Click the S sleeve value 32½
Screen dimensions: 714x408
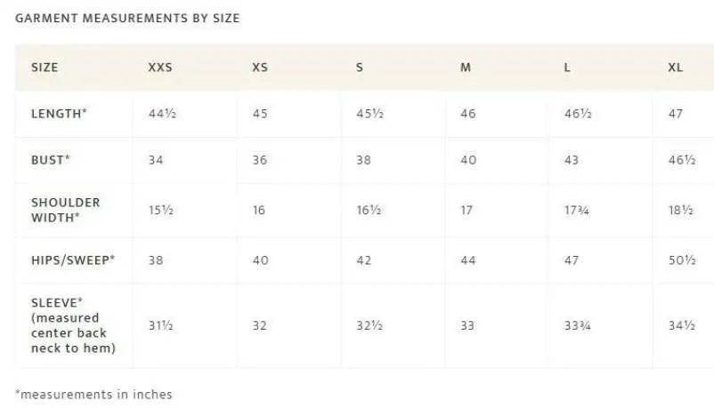pyautogui.click(x=369, y=325)
